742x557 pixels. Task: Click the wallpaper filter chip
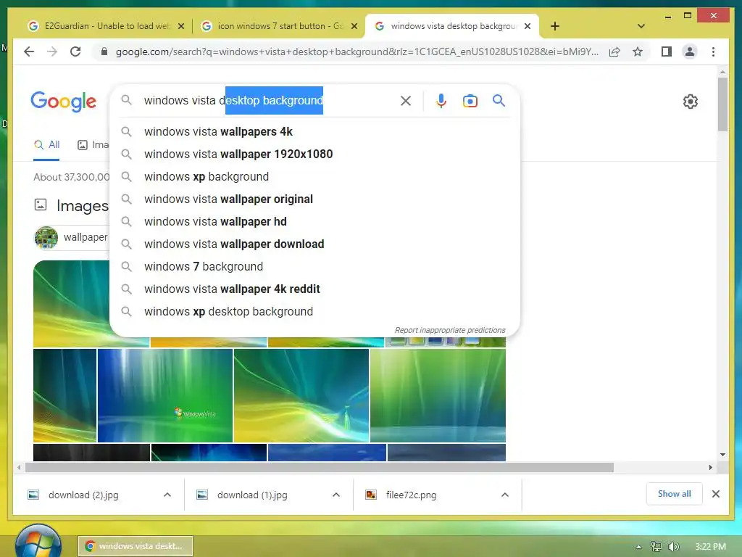tap(72, 237)
